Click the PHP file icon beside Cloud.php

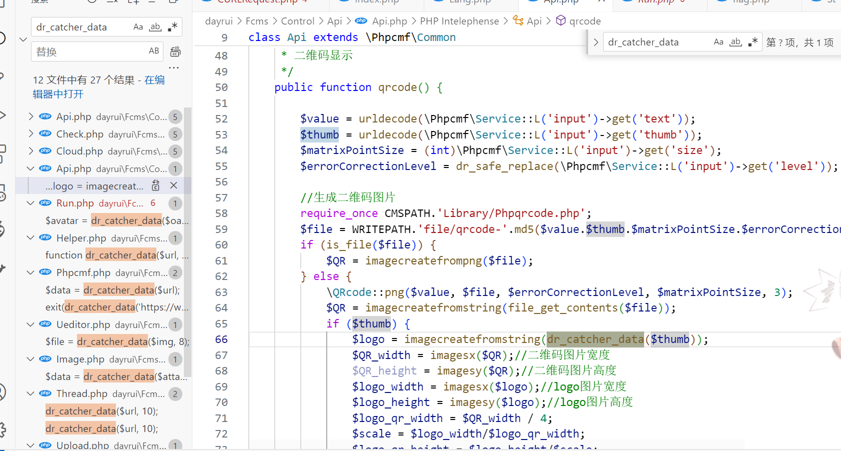45,150
